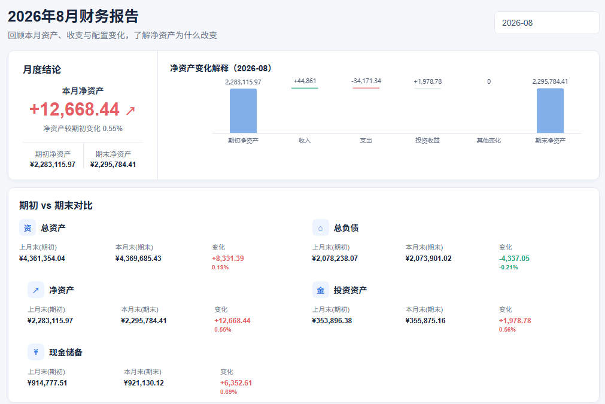Click 总资产 closing value ¥4,369,685.43
Image resolution: width=605 pixels, height=404 pixels.
click(x=138, y=259)
